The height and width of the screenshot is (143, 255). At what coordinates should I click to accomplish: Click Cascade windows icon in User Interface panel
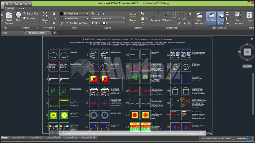227,23
